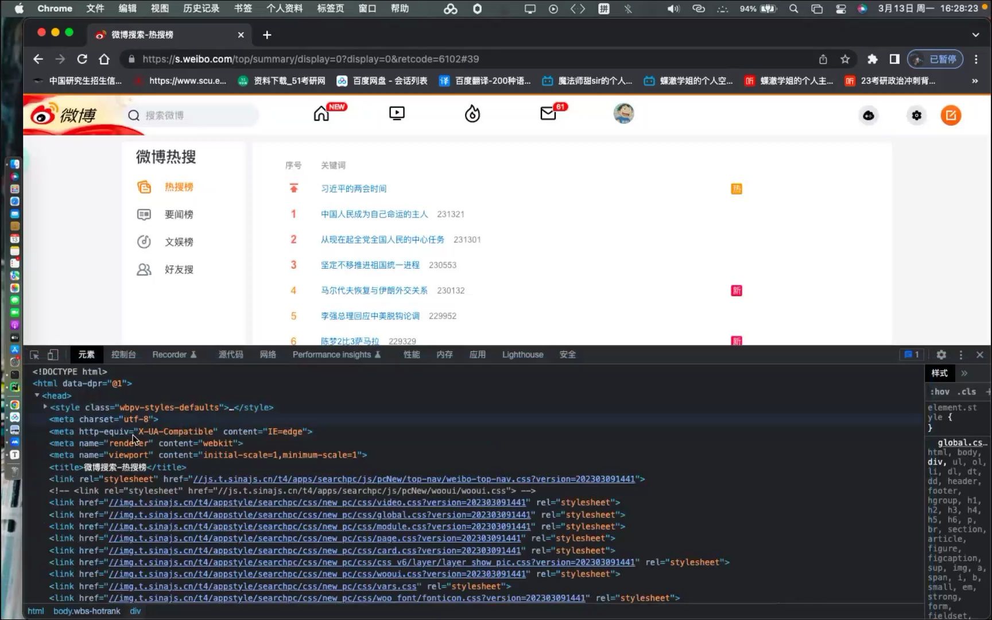Open the Chrome extensions puzzle icon
Screen dimensions: 992x620
[872, 59]
